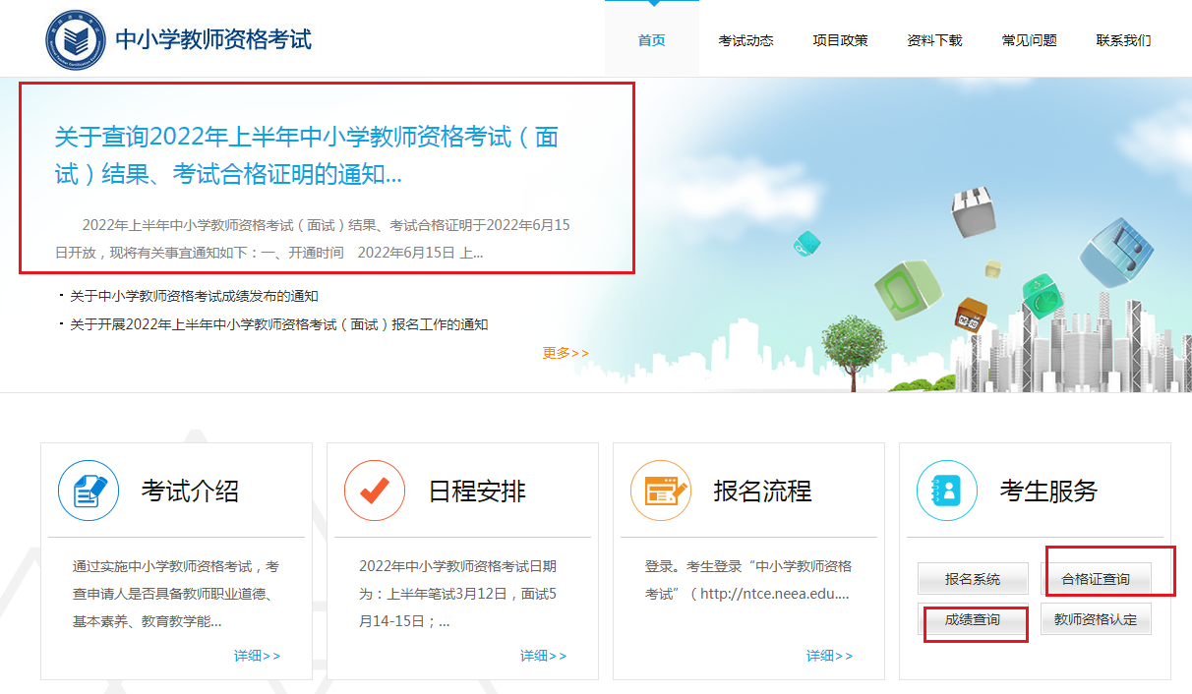Click the 考试介绍 document icon
1192x694 pixels.
coord(89,491)
